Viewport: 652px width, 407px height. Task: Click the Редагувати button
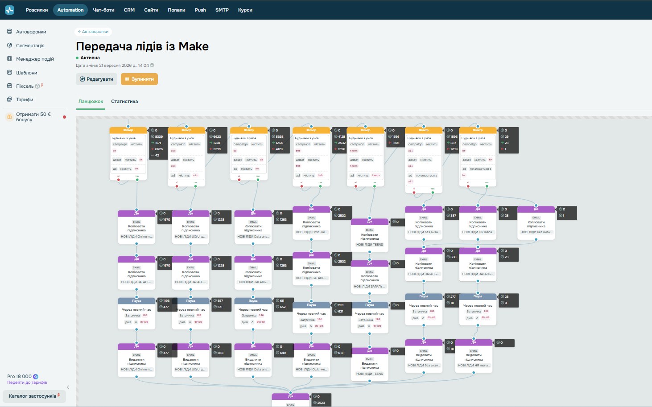click(96, 79)
